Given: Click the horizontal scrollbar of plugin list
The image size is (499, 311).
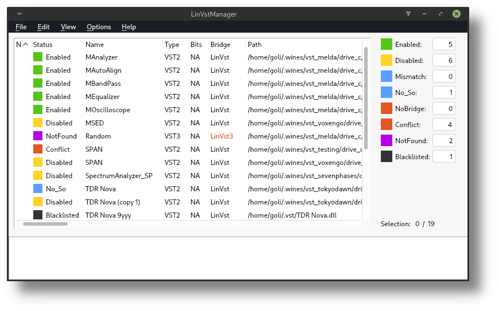Looking at the screenshot, I should point(45,224).
